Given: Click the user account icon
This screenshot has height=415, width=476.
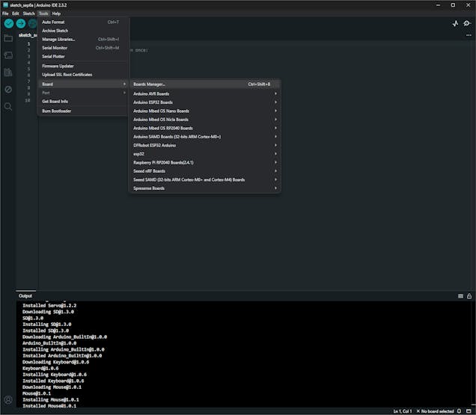Looking at the screenshot, I should [x=8, y=400].
